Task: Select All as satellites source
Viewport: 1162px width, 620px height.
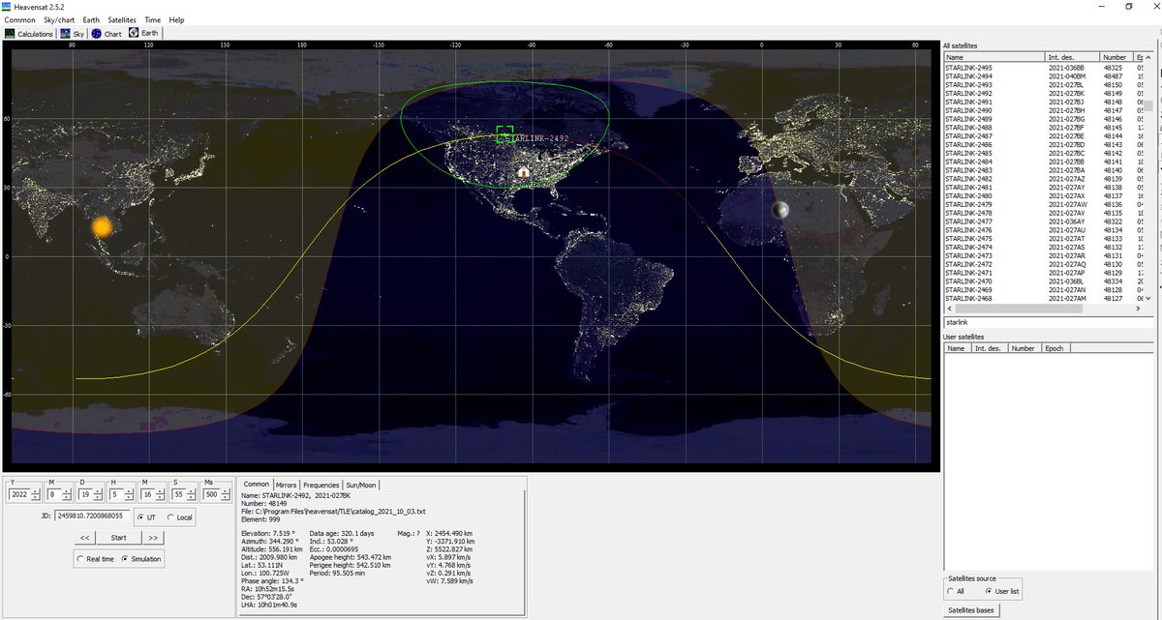Action: (955, 590)
